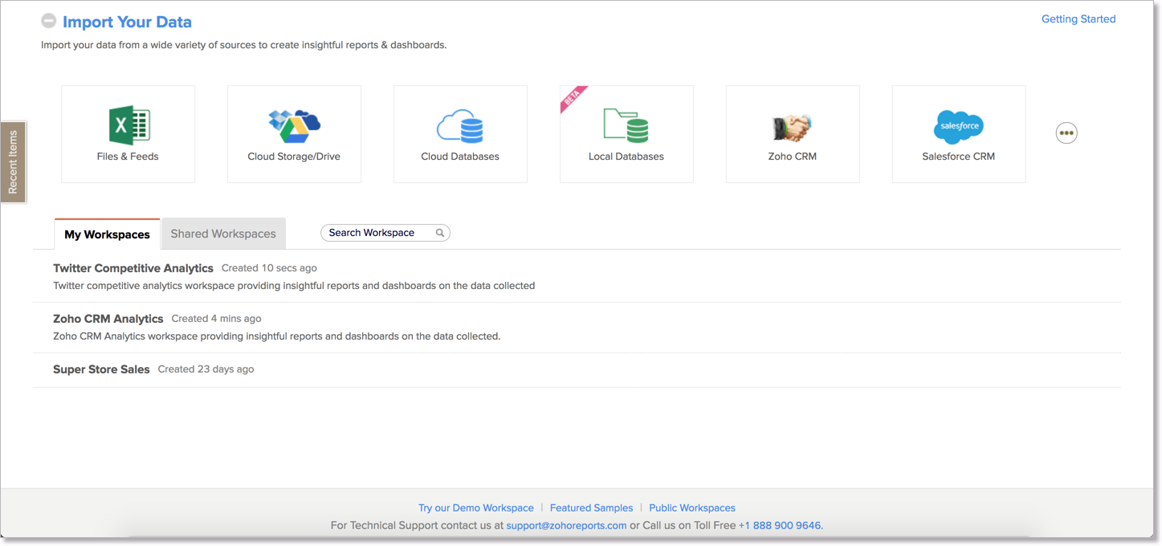This screenshot has width=1162, height=546.
Task: Switch to the Shared Workspaces tab
Action: [223, 234]
